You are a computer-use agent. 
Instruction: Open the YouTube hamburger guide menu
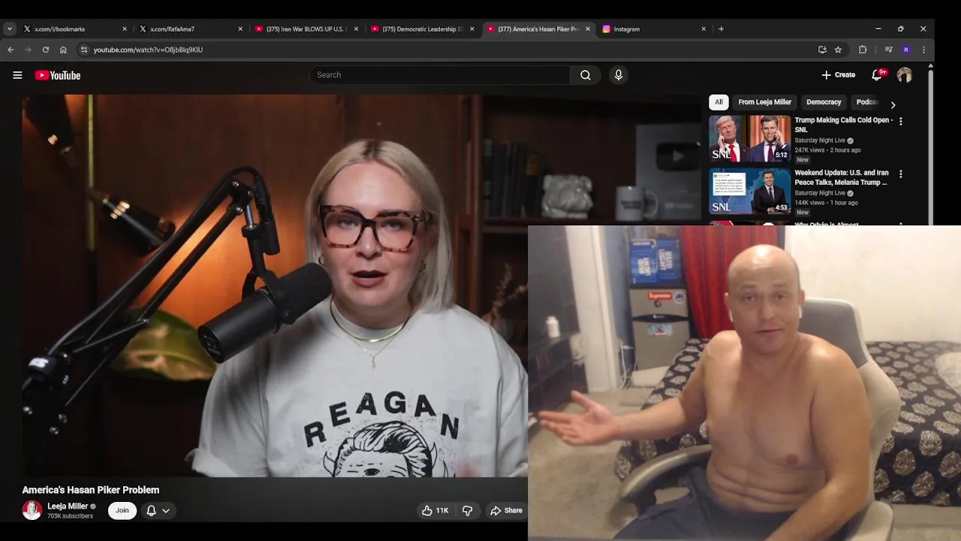[x=17, y=75]
